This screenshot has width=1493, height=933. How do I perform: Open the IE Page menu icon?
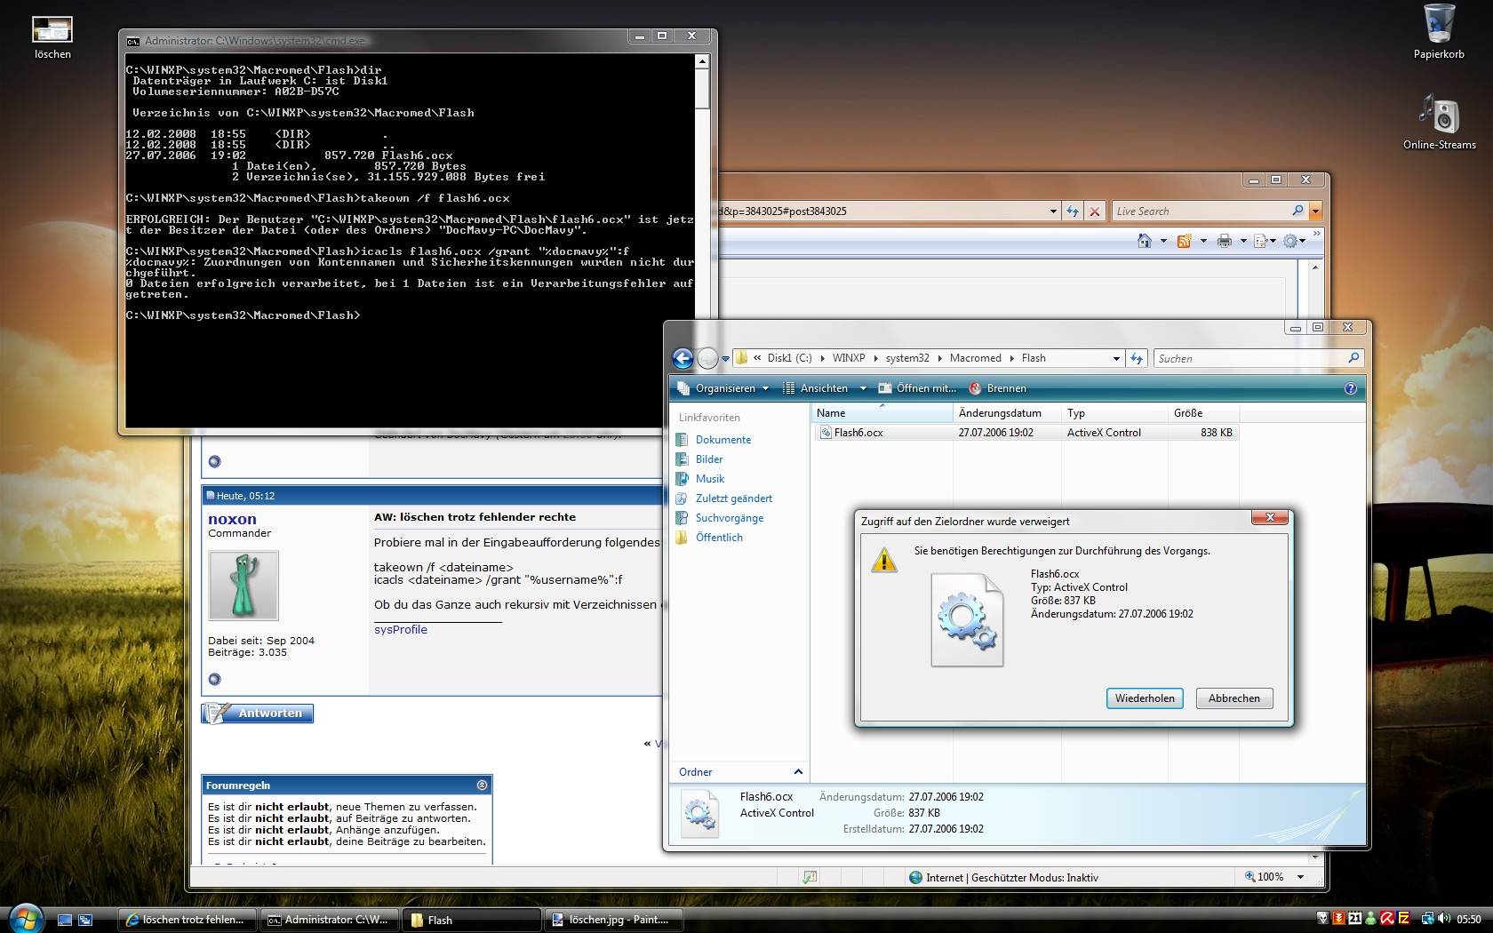(1260, 241)
